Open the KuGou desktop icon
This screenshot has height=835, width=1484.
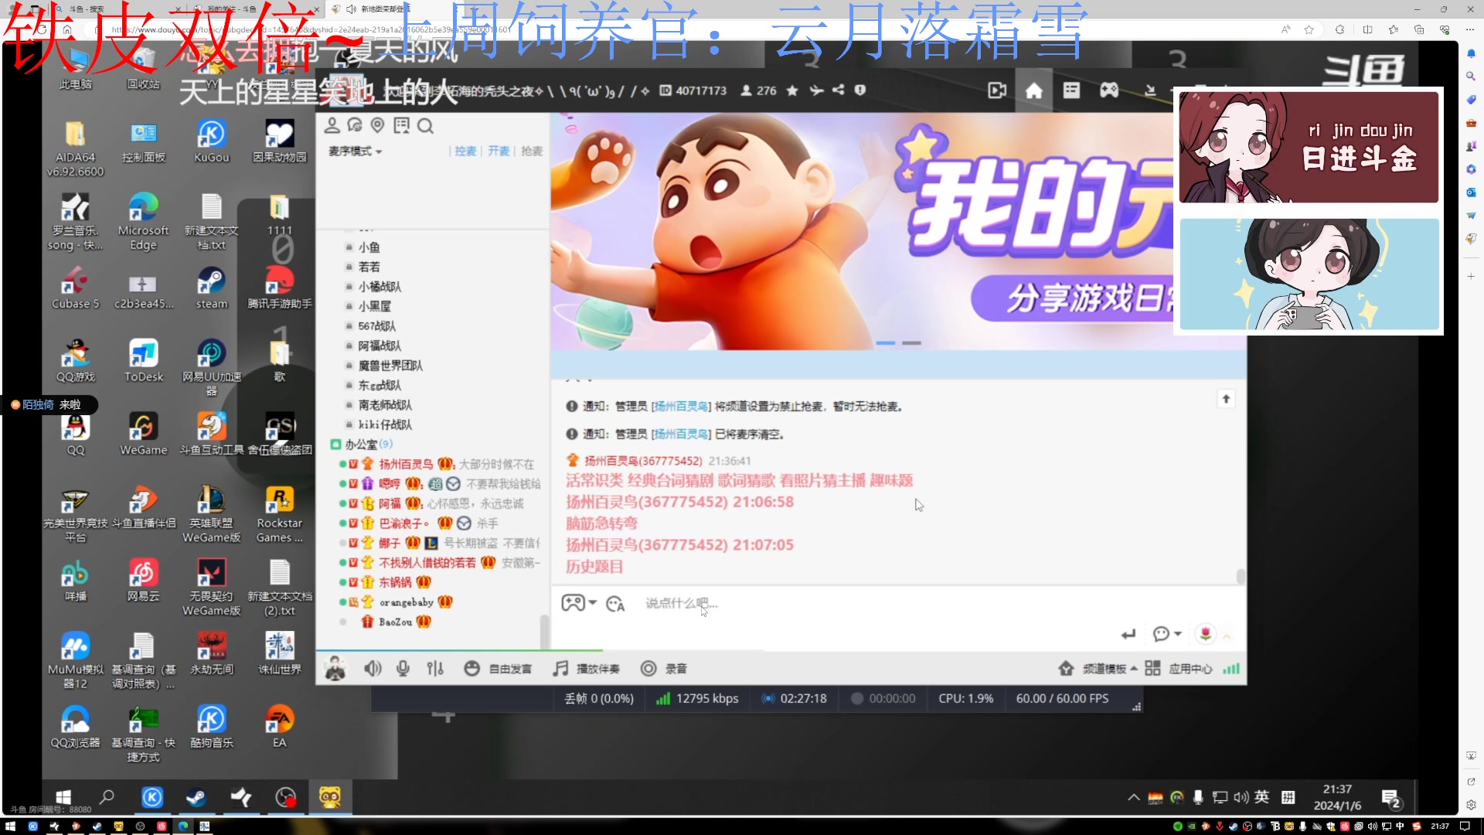[211, 141]
